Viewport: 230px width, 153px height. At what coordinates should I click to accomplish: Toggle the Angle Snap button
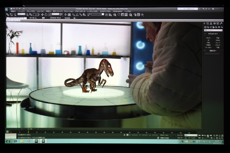[77, 14]
